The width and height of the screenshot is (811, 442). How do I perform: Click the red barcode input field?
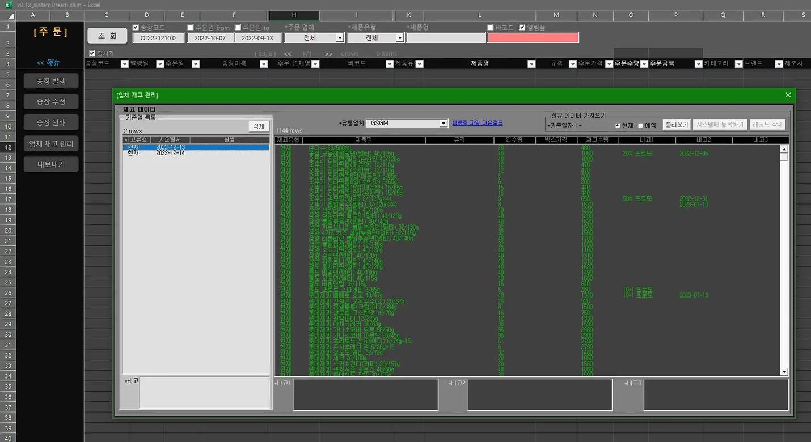coord(533,38)
